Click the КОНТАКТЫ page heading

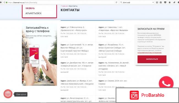[70, 10]
